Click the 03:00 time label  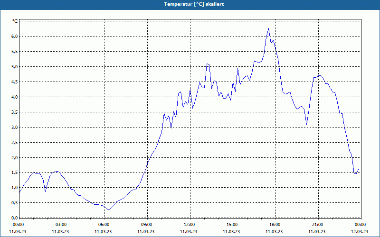coord(61,225)
